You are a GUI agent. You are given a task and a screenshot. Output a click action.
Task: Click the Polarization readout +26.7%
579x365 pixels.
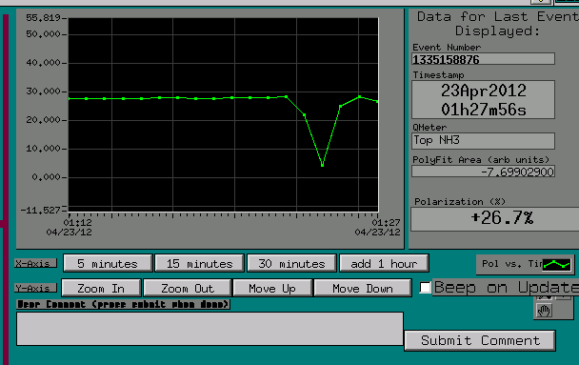[502, 218]
